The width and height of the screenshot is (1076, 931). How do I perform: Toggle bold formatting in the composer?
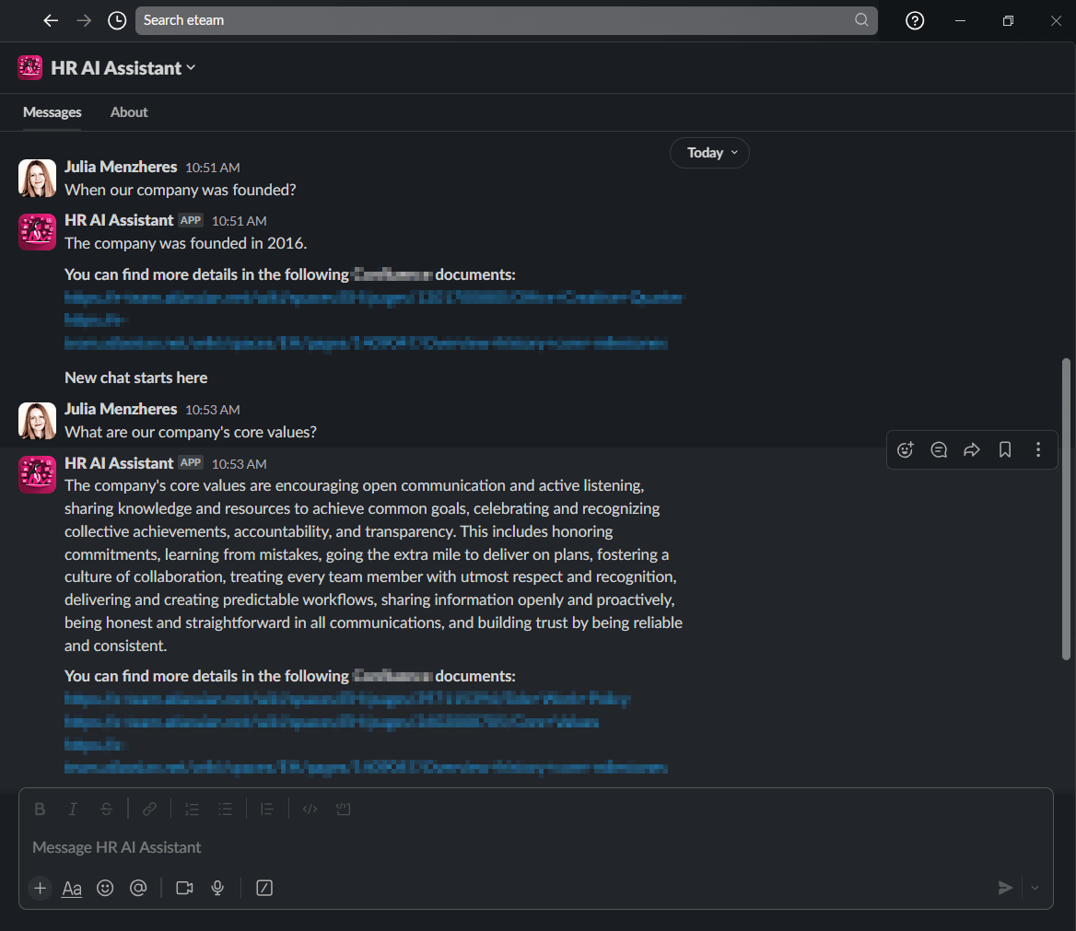click(x=40, y=809)
